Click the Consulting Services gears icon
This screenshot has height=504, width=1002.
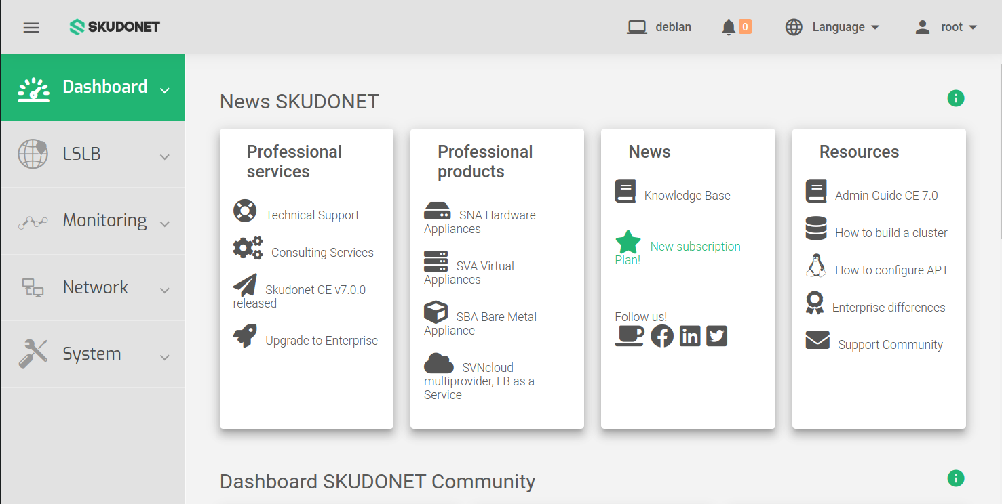tap(248, 248)
